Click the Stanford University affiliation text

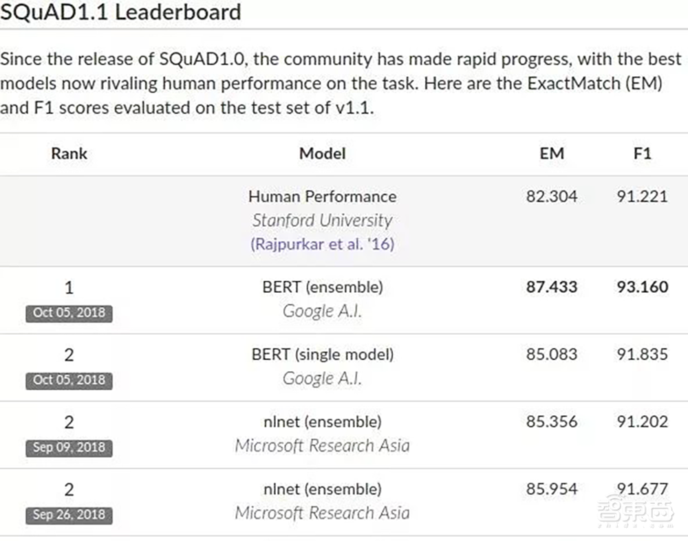click(323, 220)
